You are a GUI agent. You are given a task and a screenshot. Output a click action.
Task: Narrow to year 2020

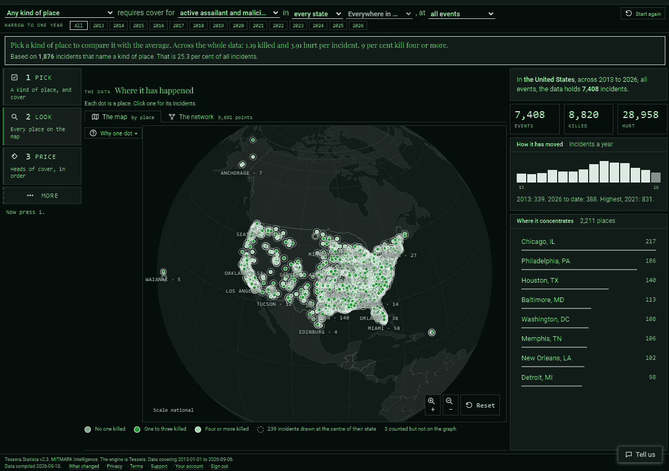[238, 25]
